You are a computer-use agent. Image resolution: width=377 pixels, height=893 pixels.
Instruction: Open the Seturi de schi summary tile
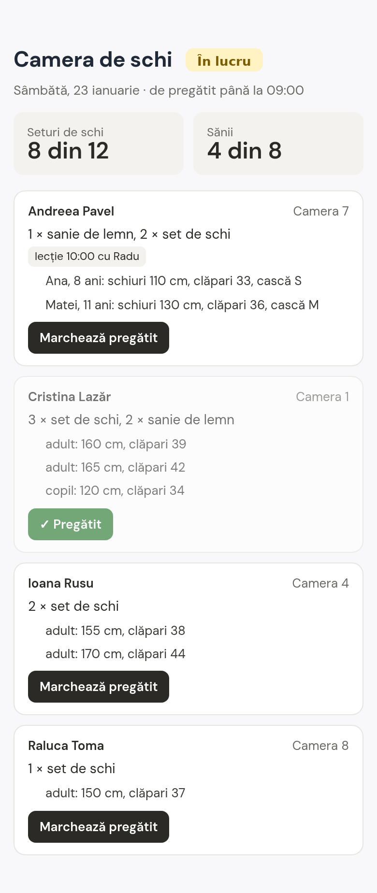99,144
